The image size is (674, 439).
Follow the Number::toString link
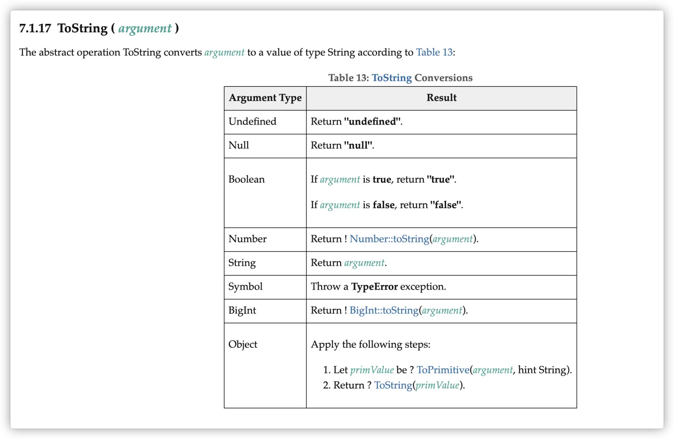tap(389, 239)
